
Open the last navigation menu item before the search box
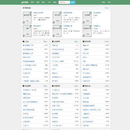[55, 2]
